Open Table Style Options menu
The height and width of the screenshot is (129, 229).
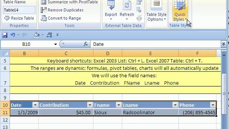pos(156,17)
